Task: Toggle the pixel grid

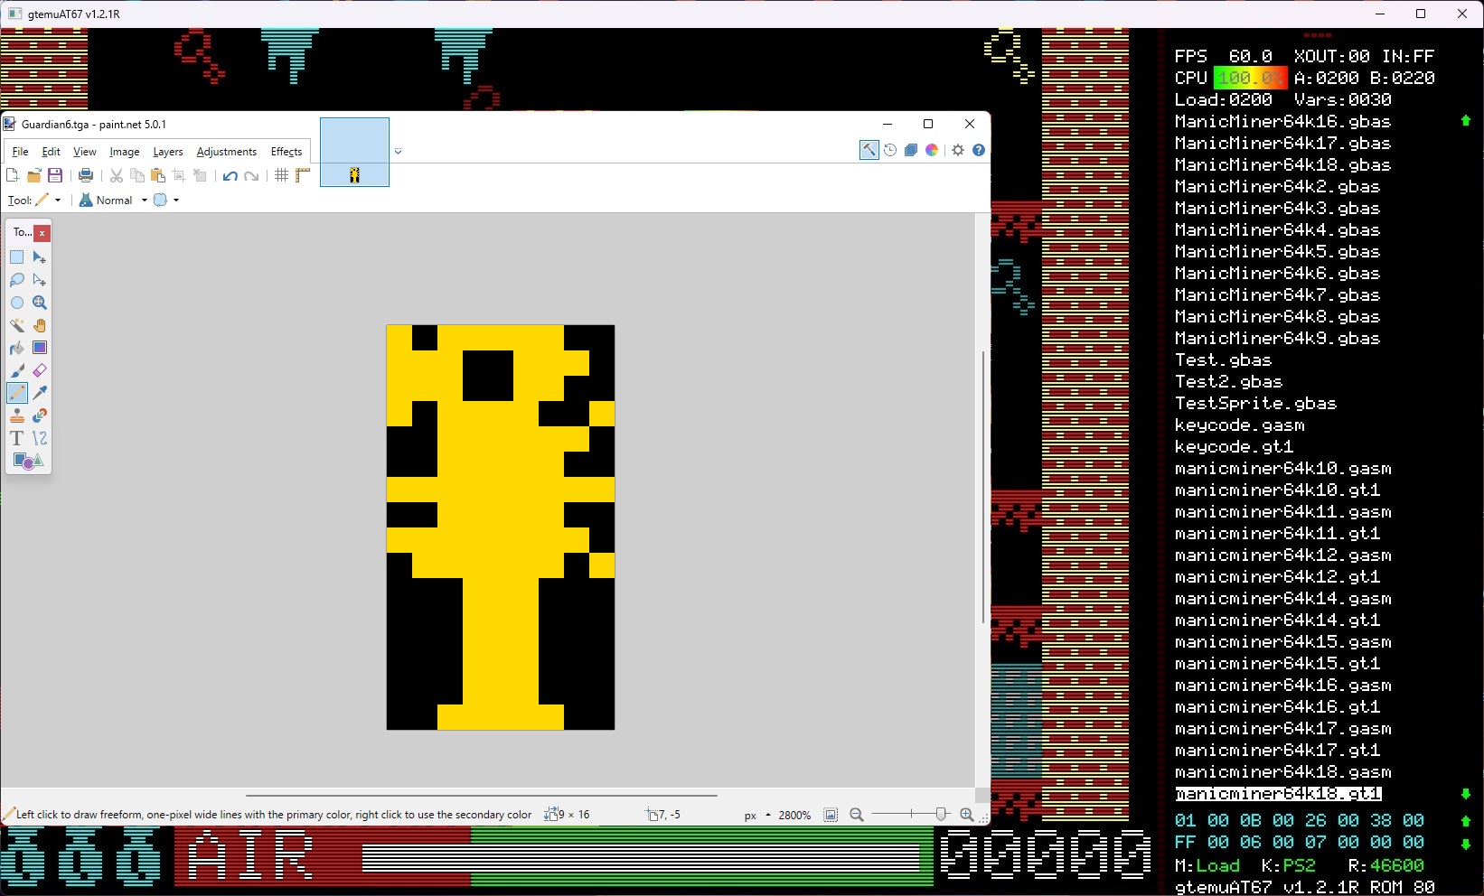Action: tap(282, 175)
